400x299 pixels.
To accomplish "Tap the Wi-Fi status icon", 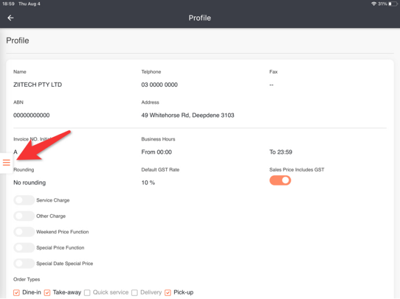I will (374, 3).
